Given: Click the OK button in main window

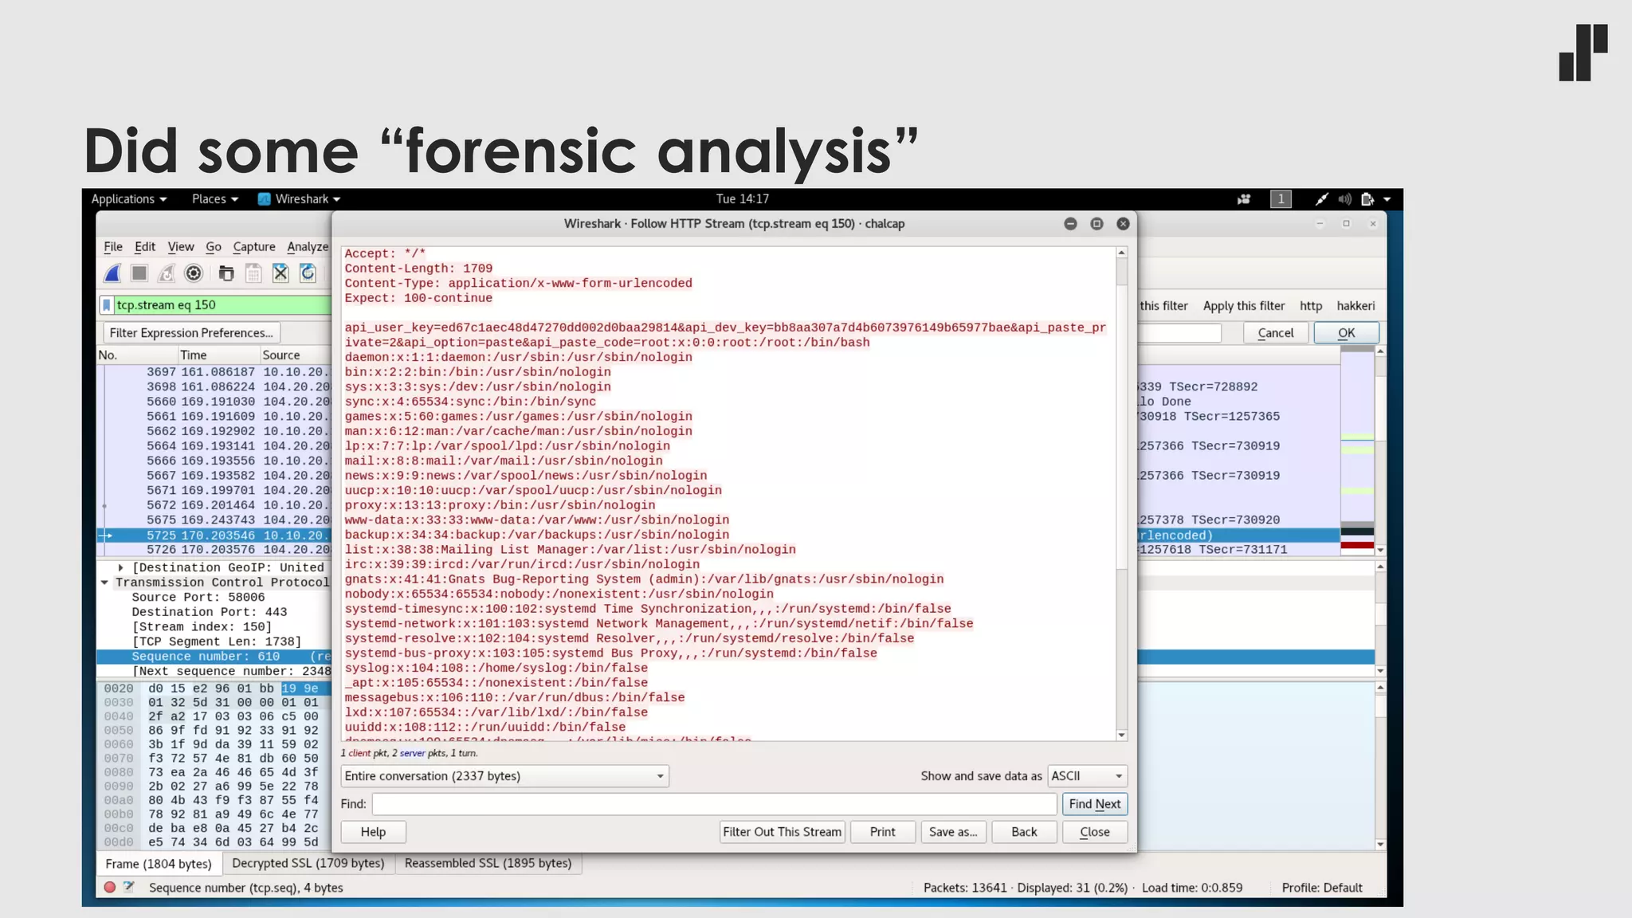Looking at the screenshot, I should click(x=1347, y=333).
